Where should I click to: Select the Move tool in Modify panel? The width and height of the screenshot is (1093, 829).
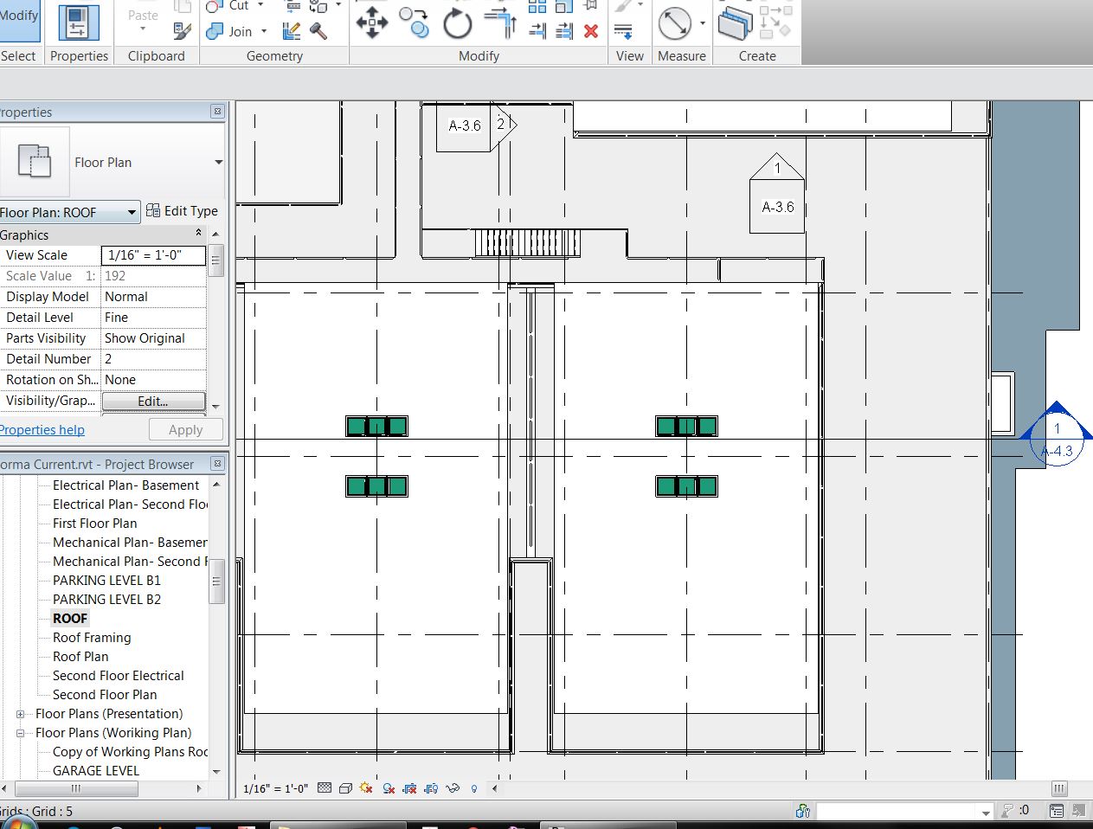click(372, 23)
